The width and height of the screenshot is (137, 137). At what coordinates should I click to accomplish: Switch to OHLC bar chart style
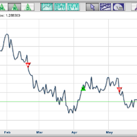coord(73,7)
